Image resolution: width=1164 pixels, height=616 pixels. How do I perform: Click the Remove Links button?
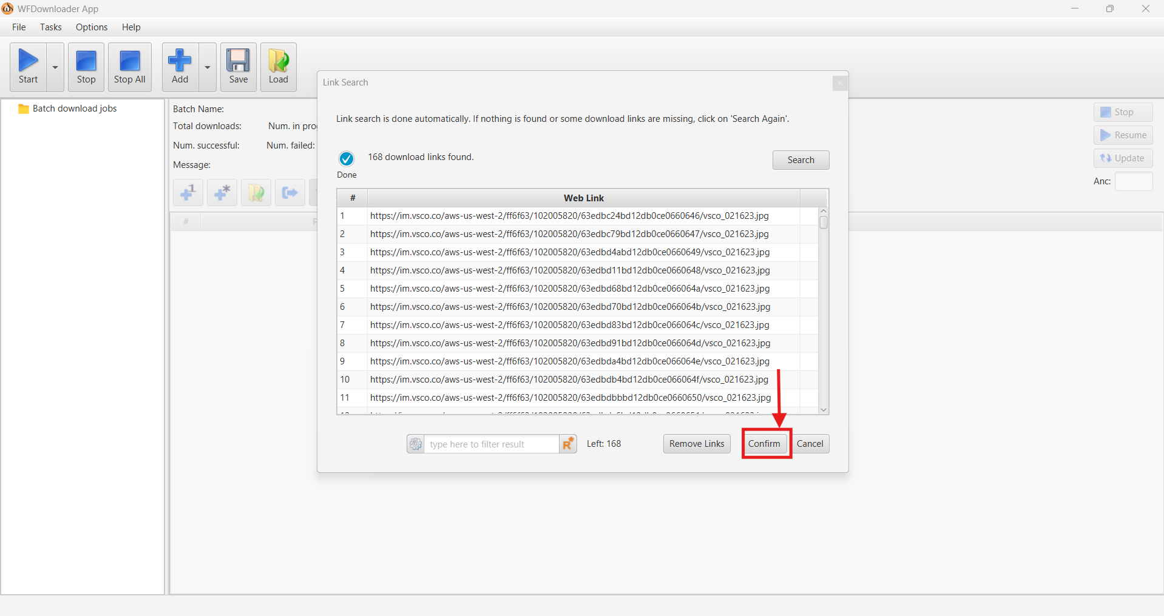point(695,444)
